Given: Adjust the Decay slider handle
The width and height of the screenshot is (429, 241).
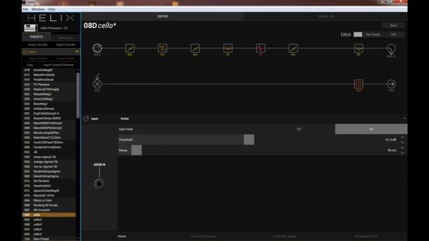Looking at the screenshot, I should coord(137,150).
